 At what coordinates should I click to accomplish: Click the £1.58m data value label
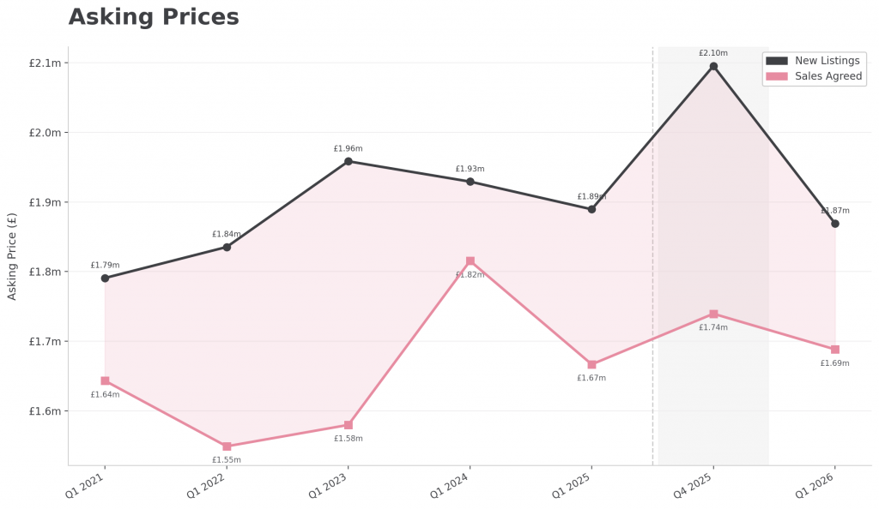(349, 439)
